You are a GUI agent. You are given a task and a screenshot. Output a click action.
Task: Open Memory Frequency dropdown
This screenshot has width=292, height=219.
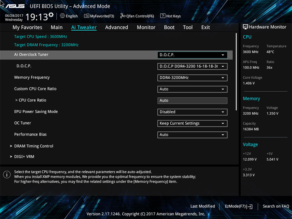click(192, 78)
